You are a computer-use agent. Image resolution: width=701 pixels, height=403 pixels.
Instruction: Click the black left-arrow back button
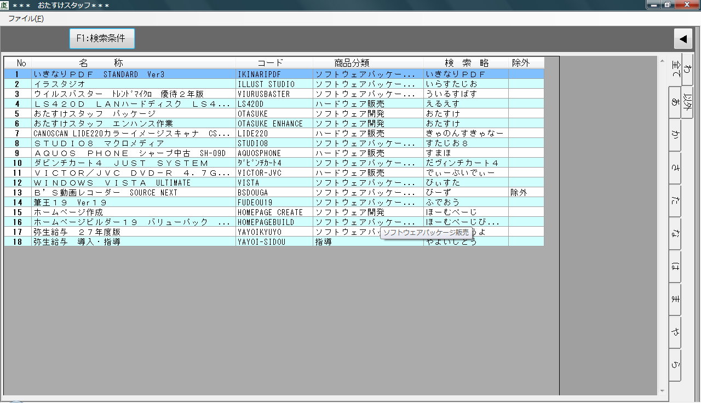pyautogui.click(x=682, y=39)
